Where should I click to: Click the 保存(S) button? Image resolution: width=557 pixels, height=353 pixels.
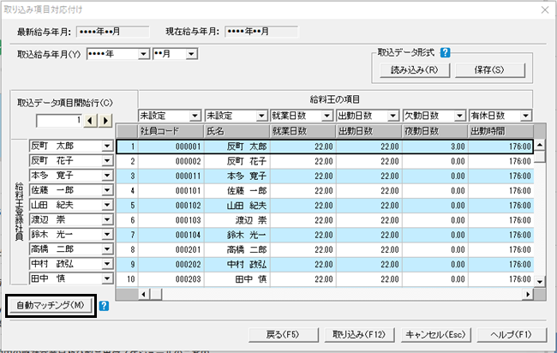489,70
